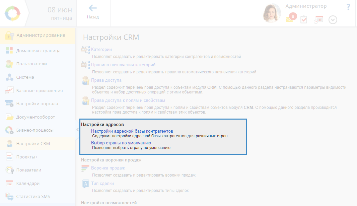Screen dimensions: 357x206
Task: Click the Статистика SMS sidebar icon
Action: (9, 196)
